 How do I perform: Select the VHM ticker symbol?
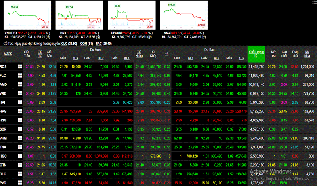[x=4, y=138]
